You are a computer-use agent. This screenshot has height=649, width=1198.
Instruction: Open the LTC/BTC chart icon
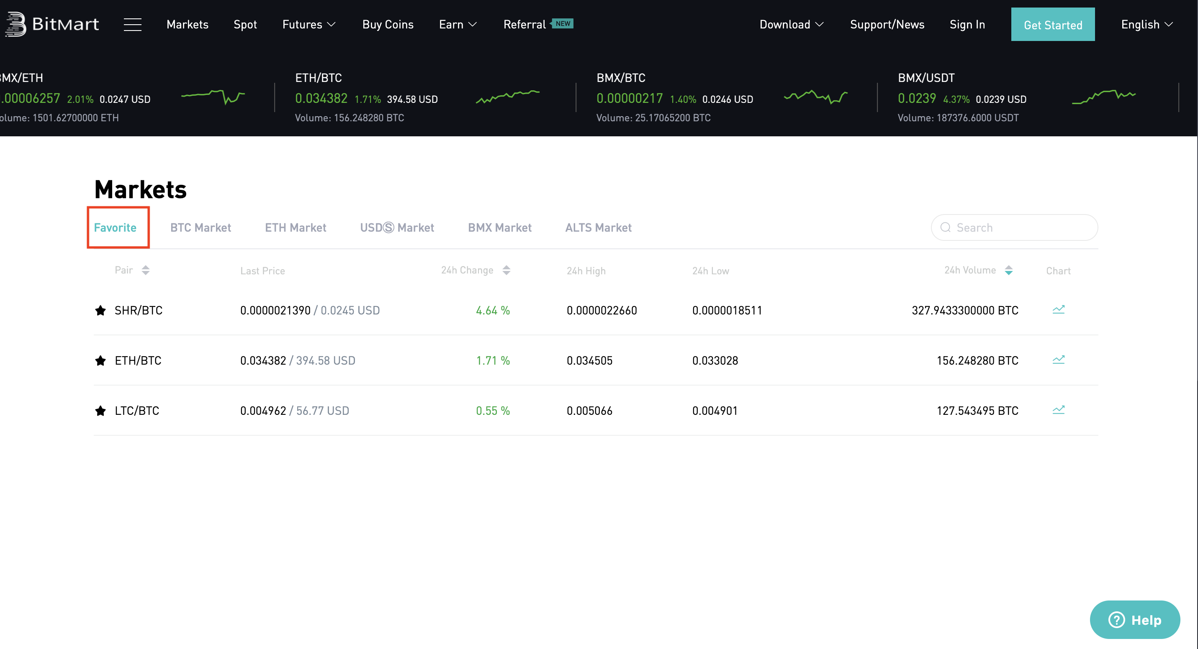click(x=1059, y=410)
